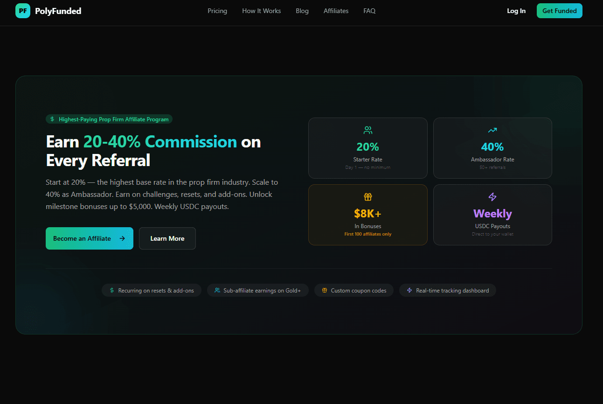Viewport: 603px width, 404px height.
Task: Click the Get Funded button
Action: click(559, 11)
